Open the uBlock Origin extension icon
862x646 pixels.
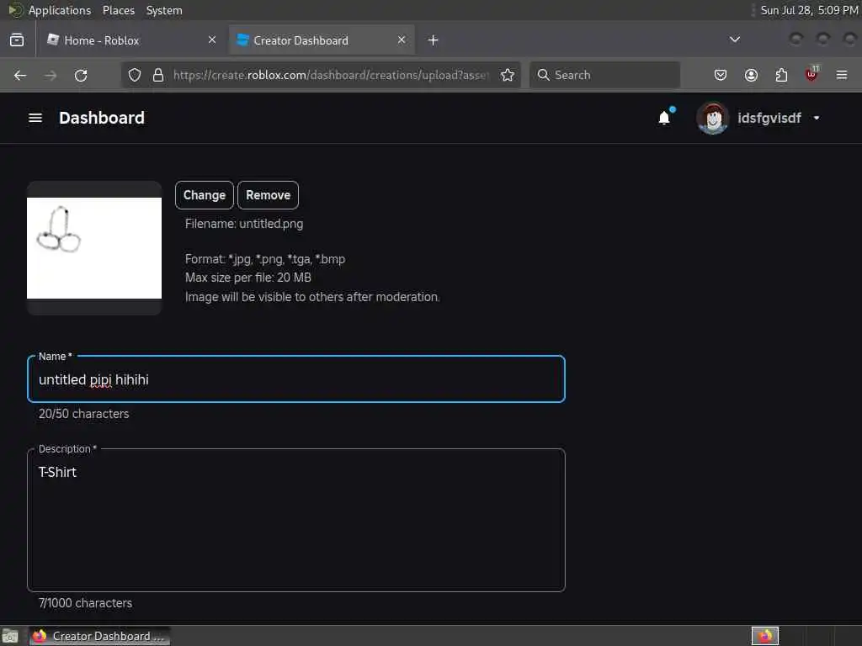(x=811, y=74)
